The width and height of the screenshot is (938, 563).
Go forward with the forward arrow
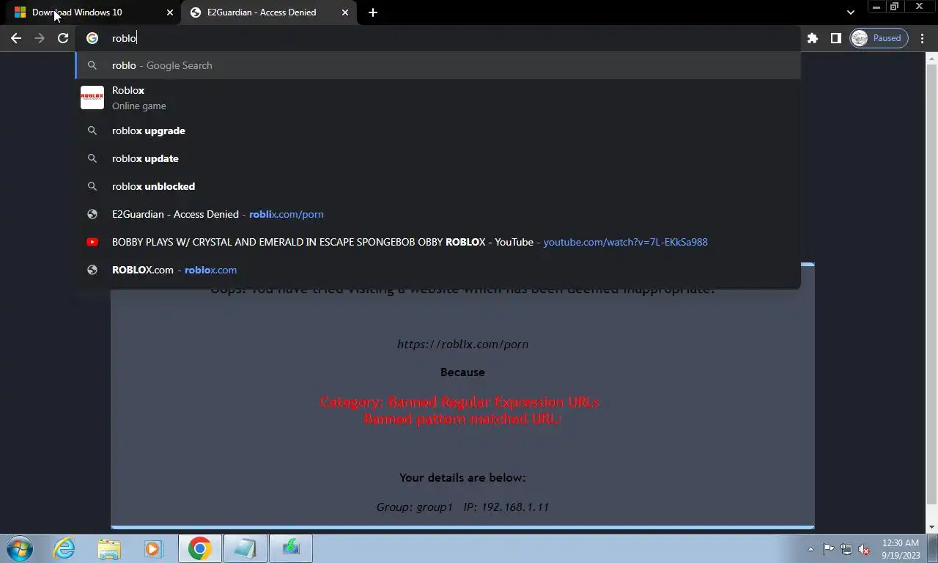coord(40,38)
